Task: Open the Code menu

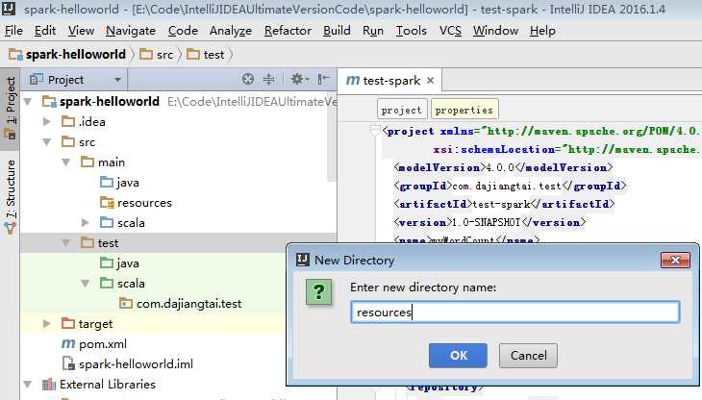Action: [183, 31]
